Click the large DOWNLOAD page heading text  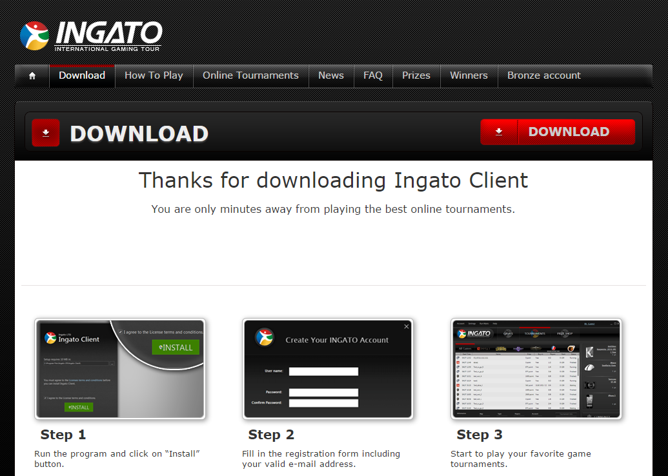point(139,134)
